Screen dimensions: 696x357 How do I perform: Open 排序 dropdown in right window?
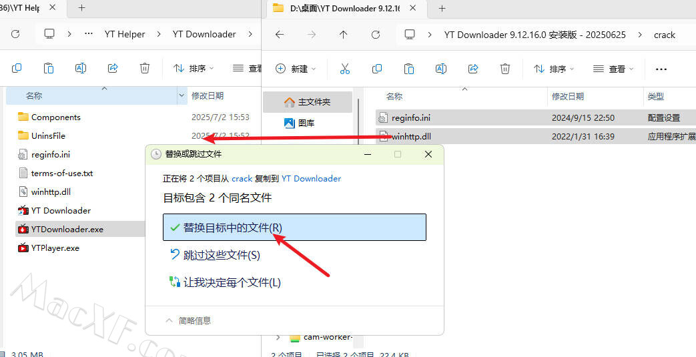553,69
